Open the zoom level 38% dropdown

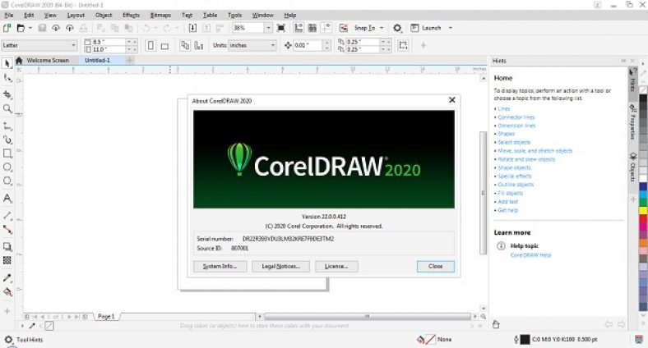click(x=269, y=28)
